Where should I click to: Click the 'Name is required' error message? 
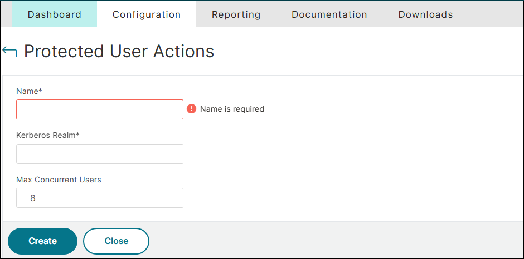pyautogui.click(x=232, y=109)
